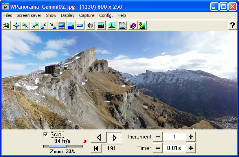The height and width of the screenshot is (157, 239).
Task: Open the Help menu
Action: tap(122, 15)
